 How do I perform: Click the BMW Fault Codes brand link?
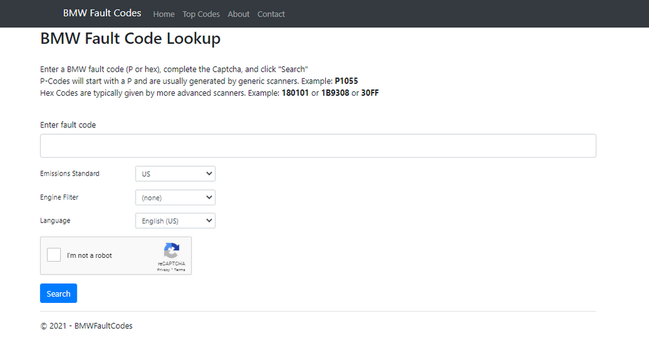(102, 13)
